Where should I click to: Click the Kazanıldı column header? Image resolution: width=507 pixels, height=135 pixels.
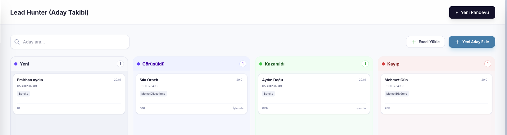click(x=274, y=64)
